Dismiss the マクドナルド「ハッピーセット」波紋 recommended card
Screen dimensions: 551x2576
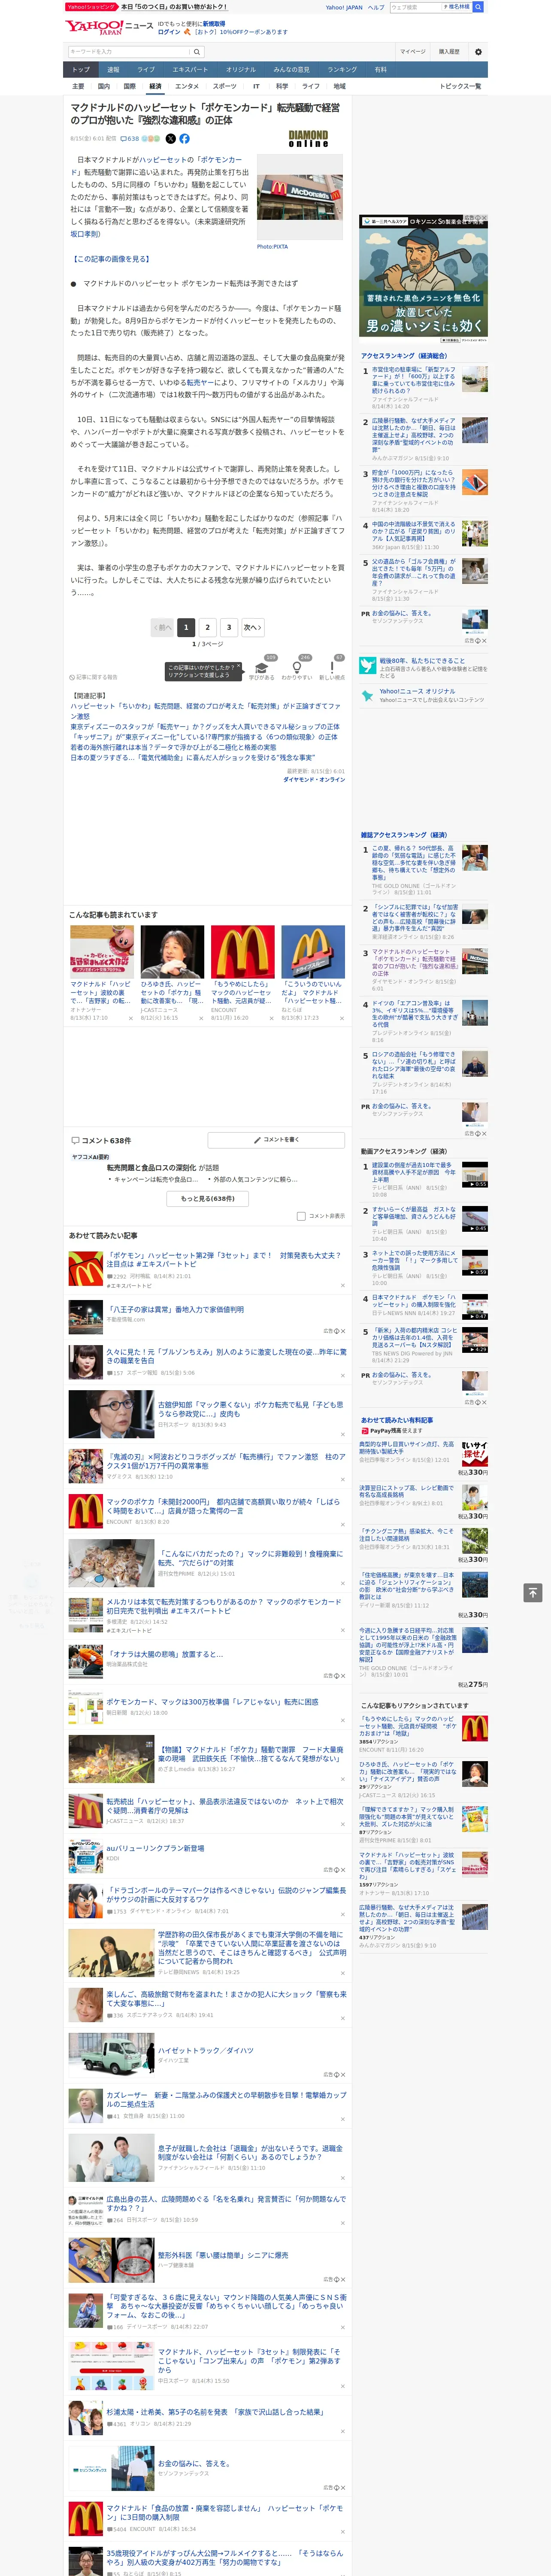pos(130,1018)
